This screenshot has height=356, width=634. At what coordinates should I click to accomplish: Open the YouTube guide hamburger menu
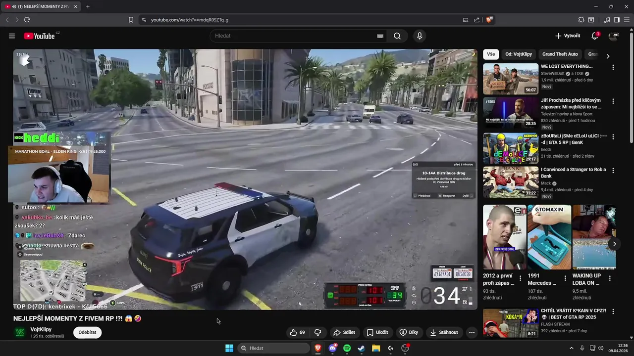(12, 36)
